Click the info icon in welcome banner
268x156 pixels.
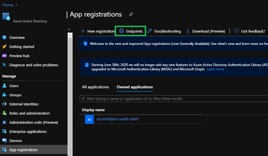click(x=85, y=44)
